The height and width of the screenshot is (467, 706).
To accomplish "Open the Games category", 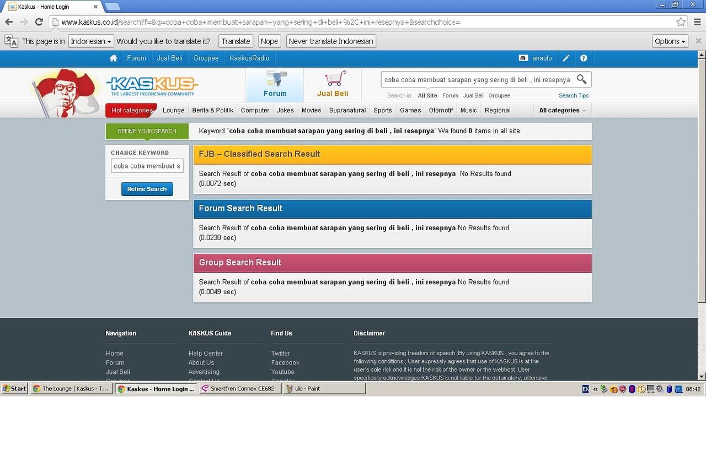I will (x=410, y=110).
